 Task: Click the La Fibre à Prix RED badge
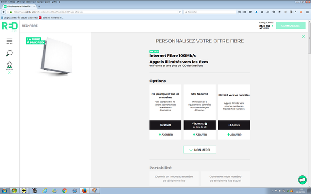coord(35,41)
